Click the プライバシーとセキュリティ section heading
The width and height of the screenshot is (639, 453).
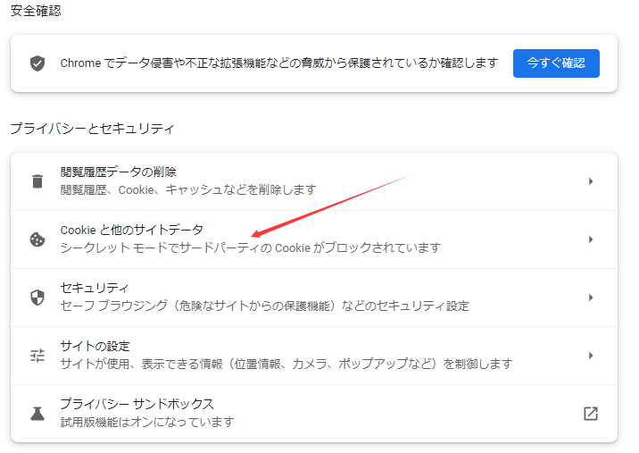pos(92,129)
